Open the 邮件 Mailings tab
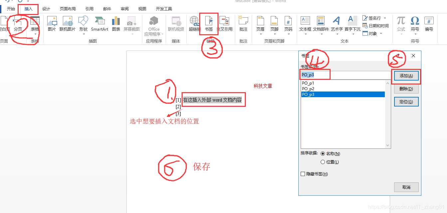This screenshot has height=213, width=447. (107, 9)
